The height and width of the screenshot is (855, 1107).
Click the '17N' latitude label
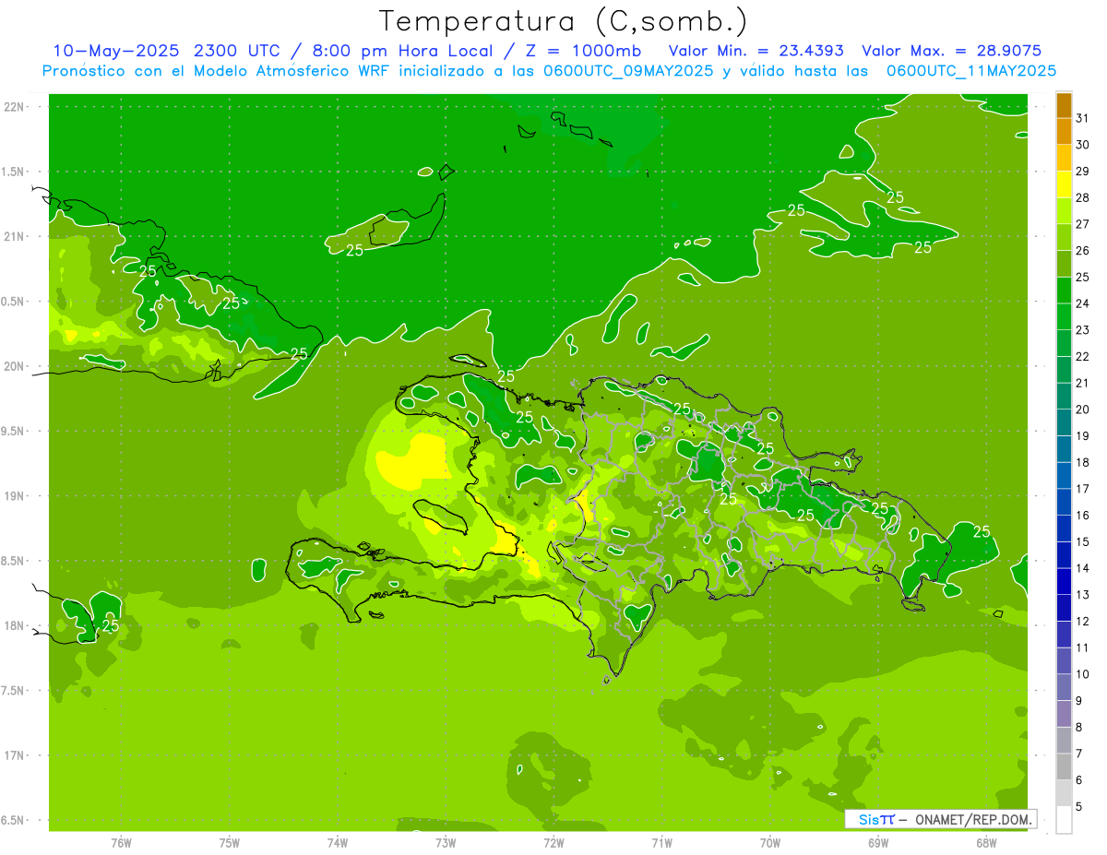14,755
